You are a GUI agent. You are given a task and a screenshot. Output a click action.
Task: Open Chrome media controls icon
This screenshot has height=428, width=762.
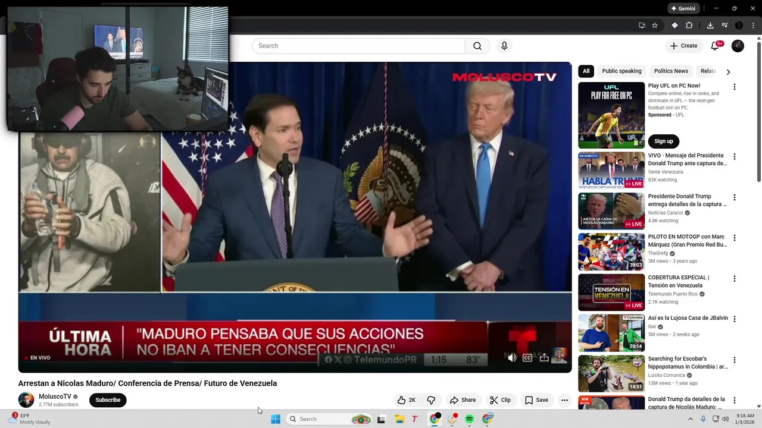click(724, 26)
